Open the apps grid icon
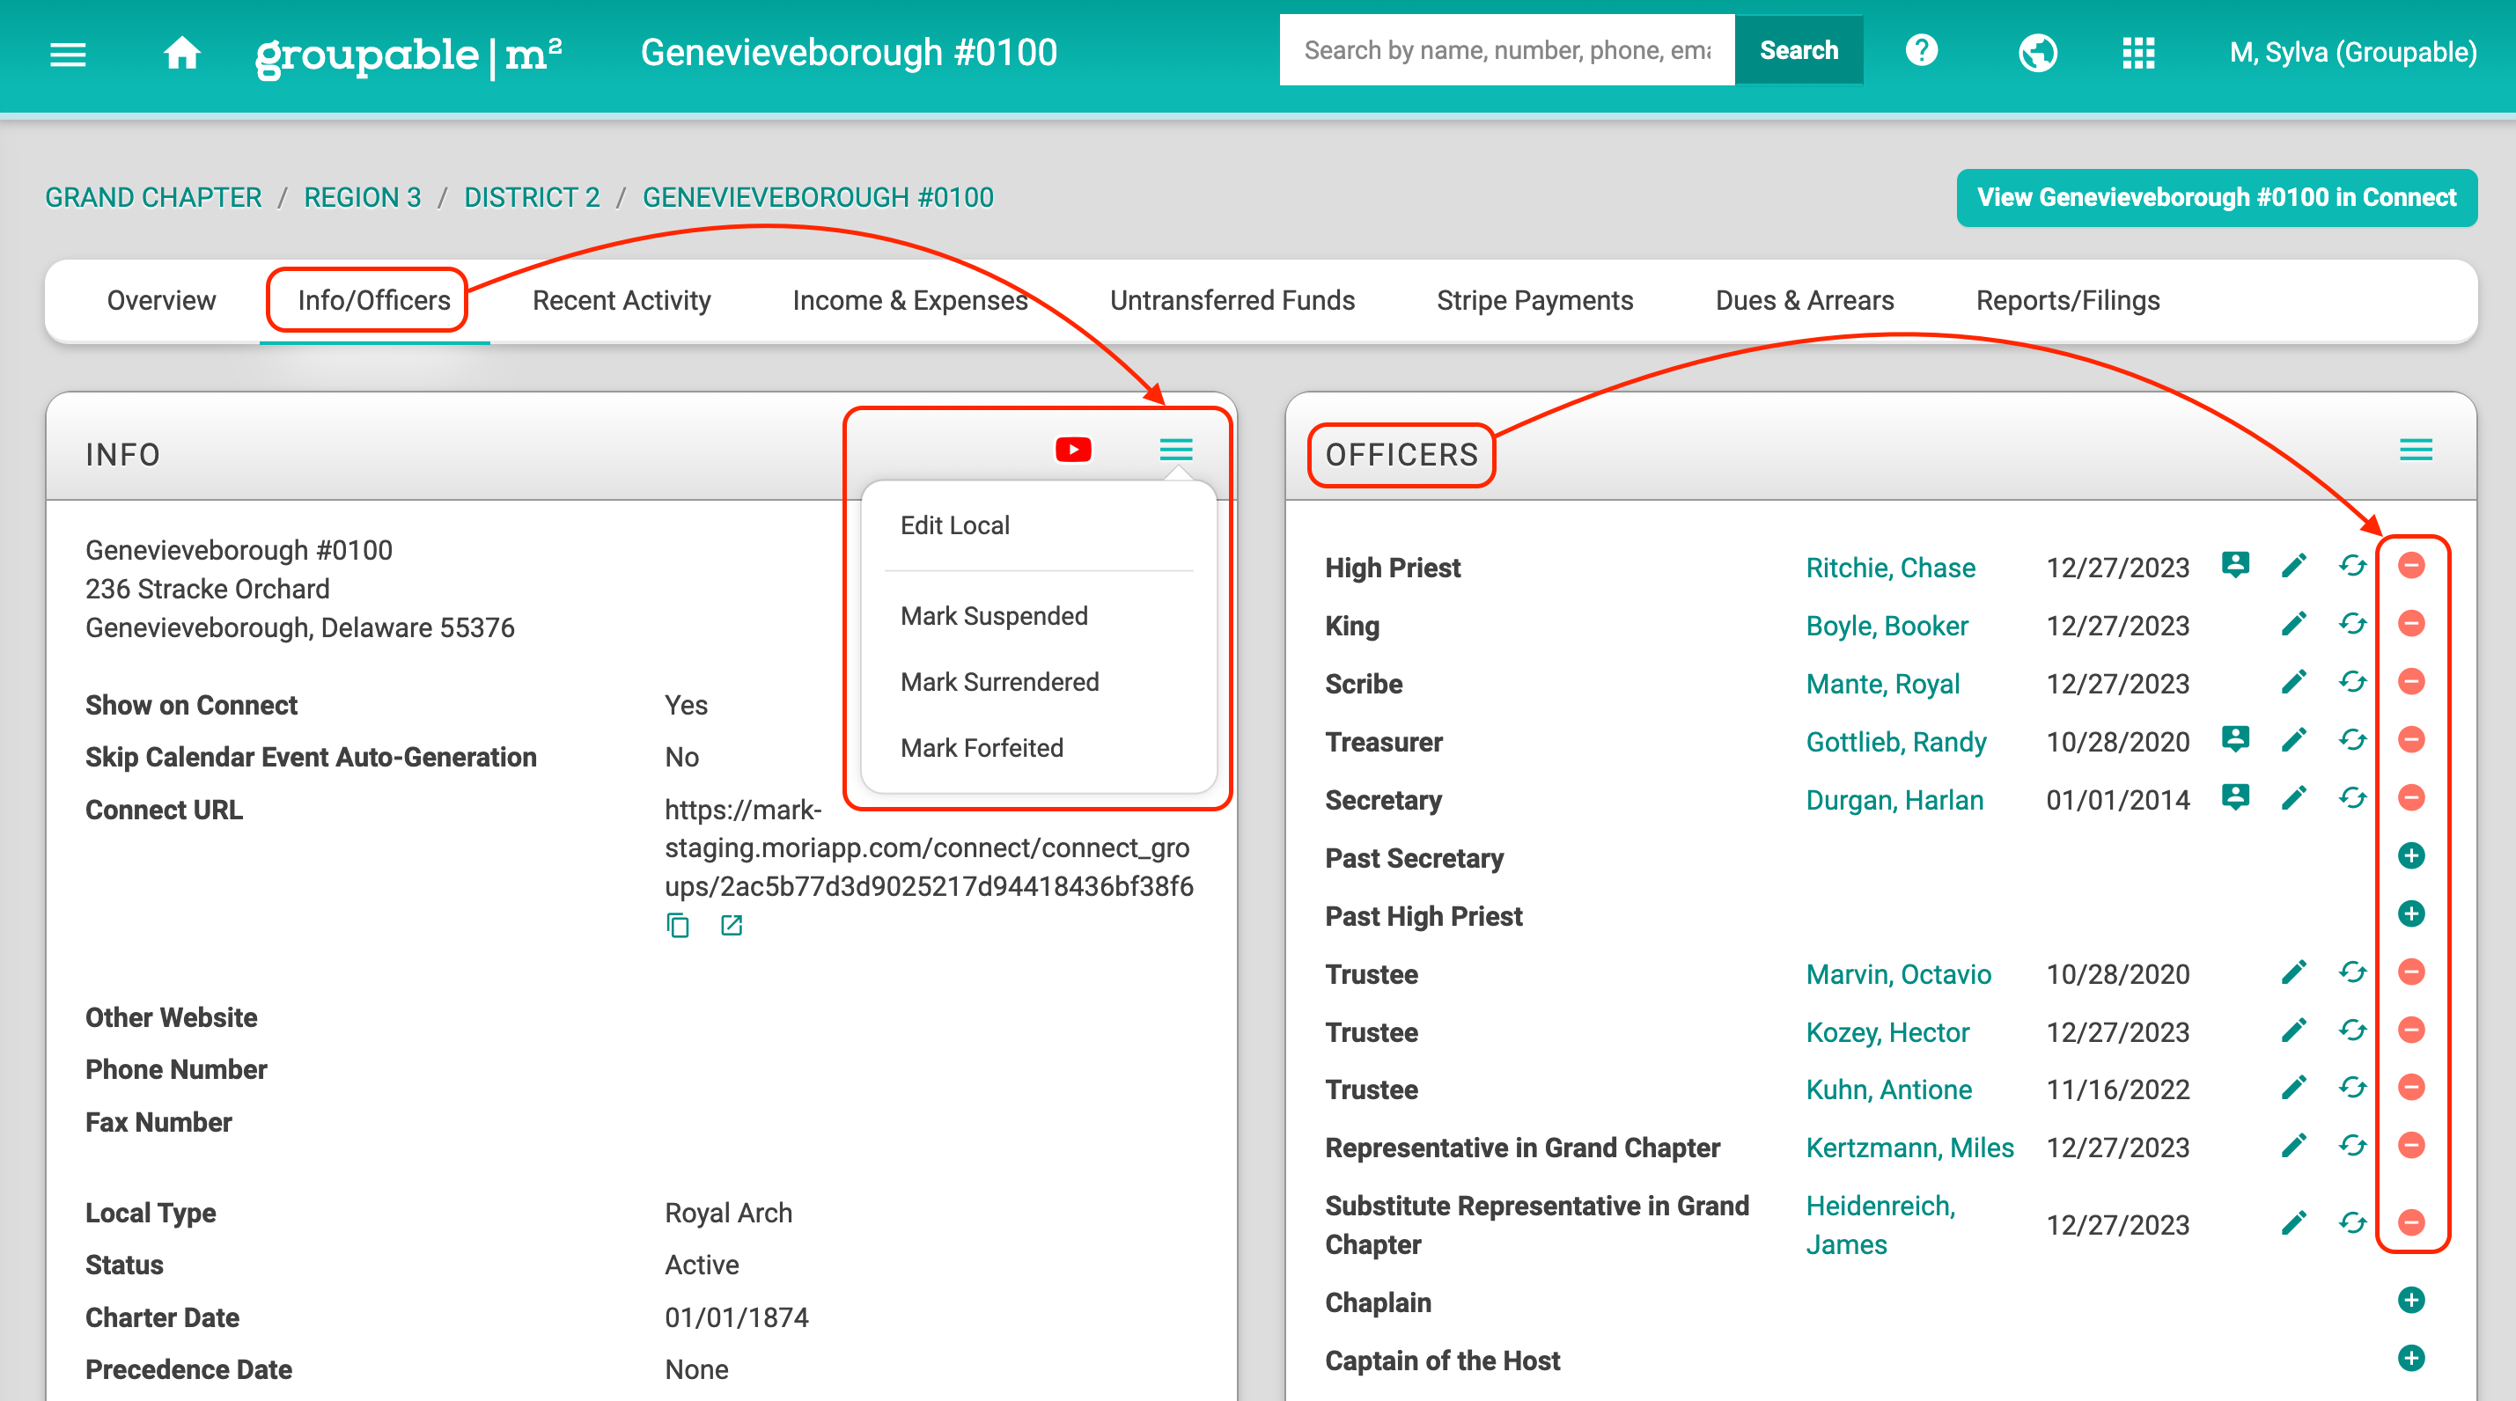The image size is (2516, 1401). pyautogui.click(x=2138, y=53)
